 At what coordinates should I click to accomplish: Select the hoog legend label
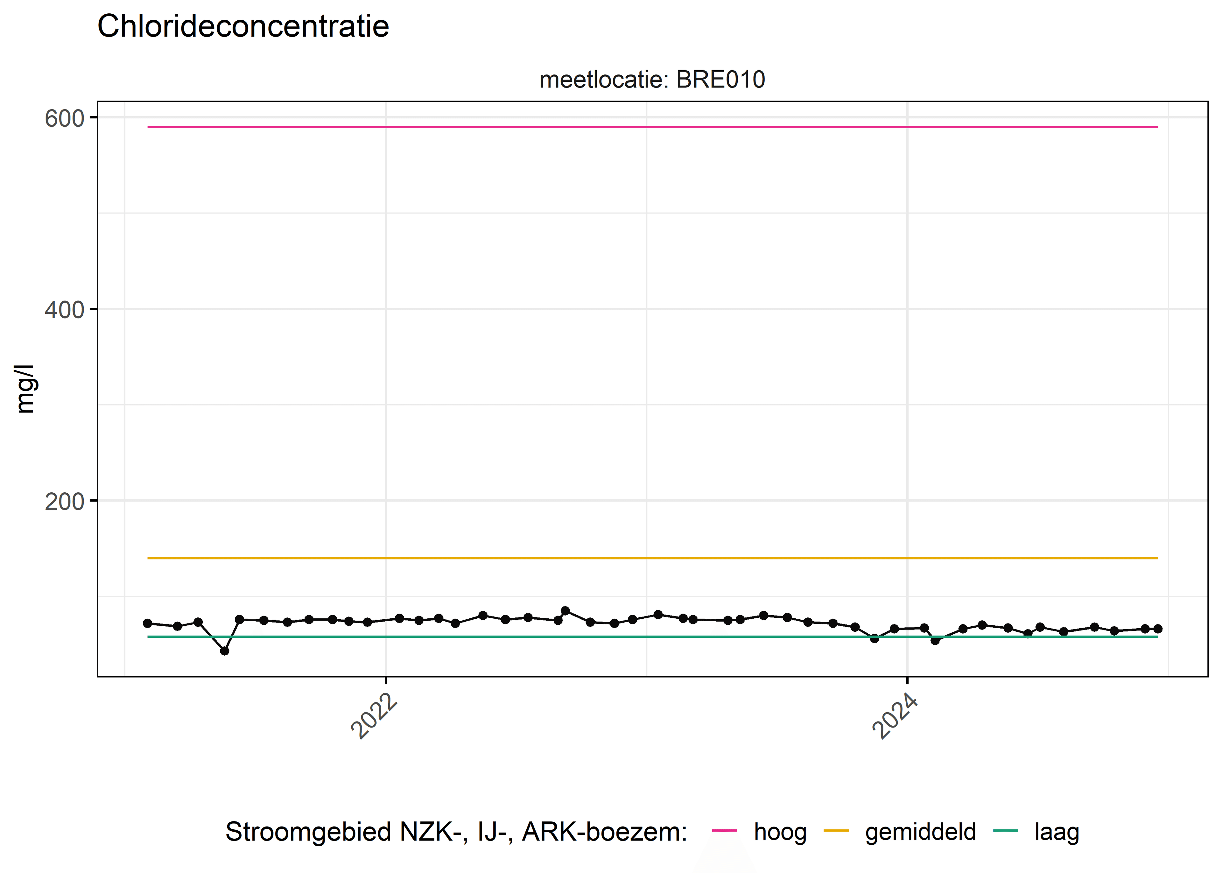coord(780,833)
